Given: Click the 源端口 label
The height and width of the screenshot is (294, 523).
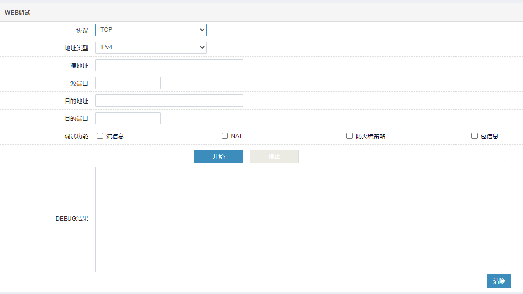Looking at the screenshot, I should (79, 83).
